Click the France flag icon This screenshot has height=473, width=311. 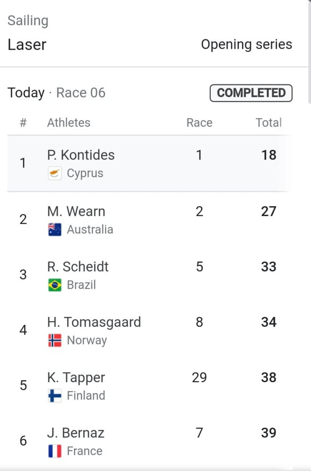pyautogui.click(x=55, y=451)
